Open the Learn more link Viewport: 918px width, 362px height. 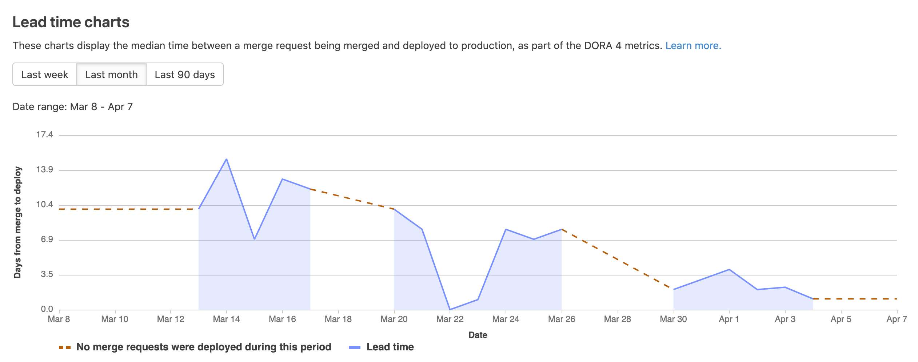(693, 45)
